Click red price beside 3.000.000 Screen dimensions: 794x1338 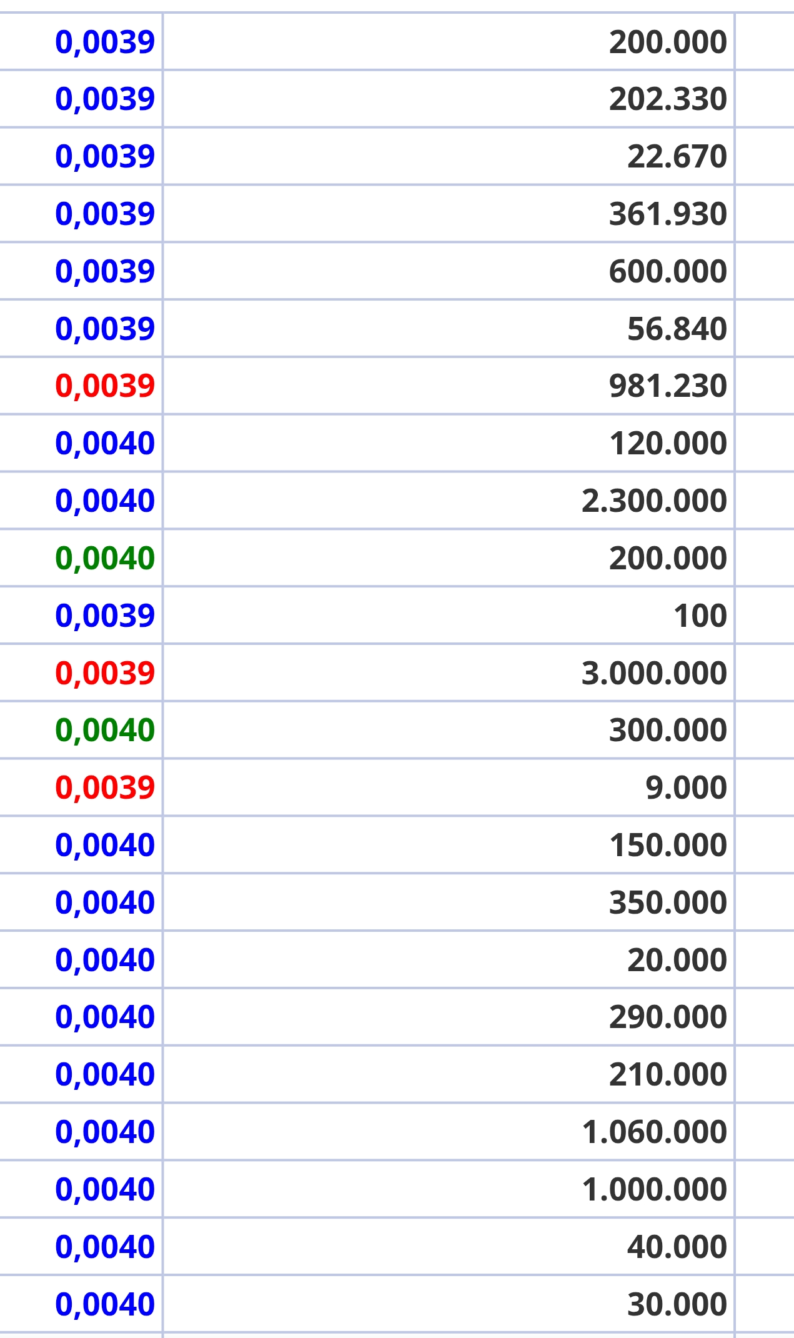[105, 674]
